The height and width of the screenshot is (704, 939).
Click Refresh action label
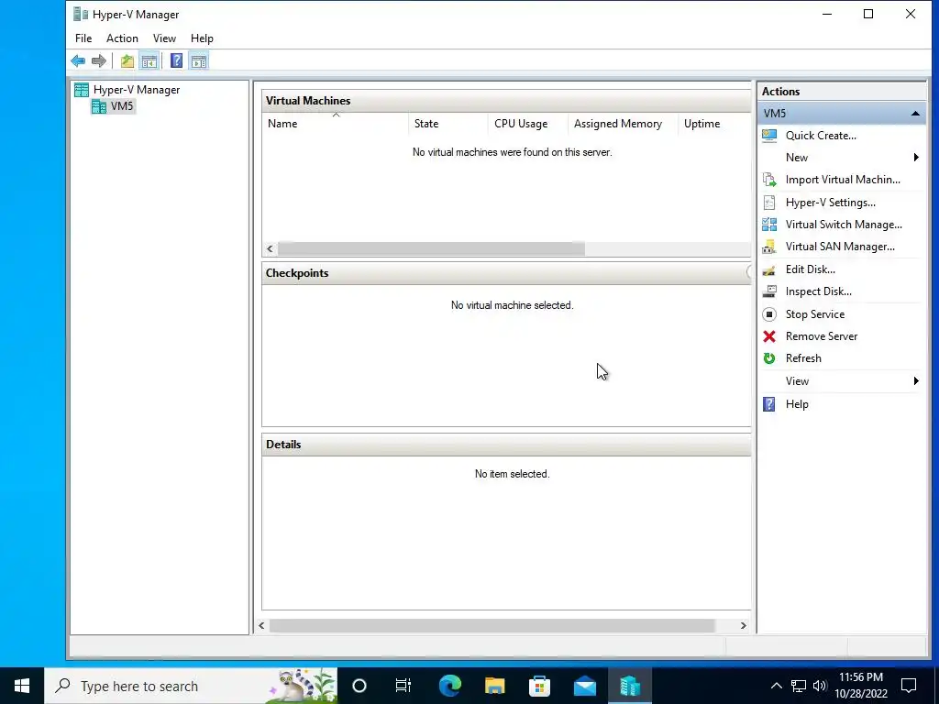pos(803,358)
